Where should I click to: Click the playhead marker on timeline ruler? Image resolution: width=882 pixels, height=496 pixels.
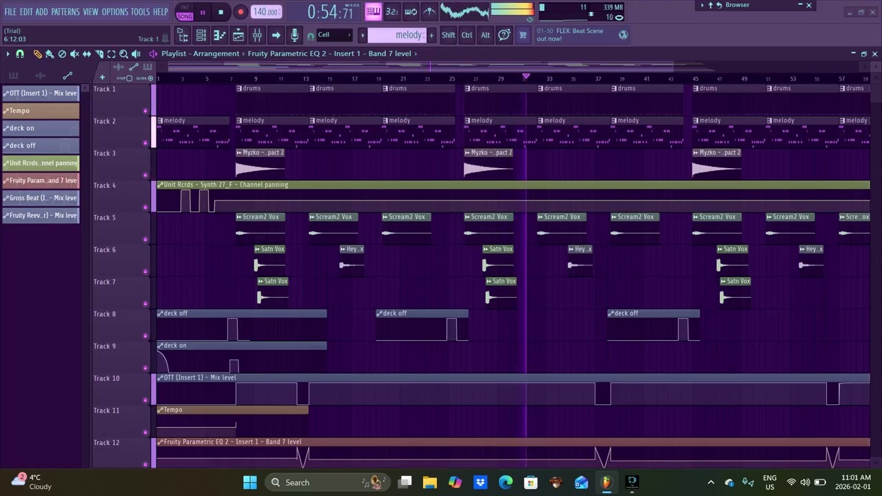(526, 78)
